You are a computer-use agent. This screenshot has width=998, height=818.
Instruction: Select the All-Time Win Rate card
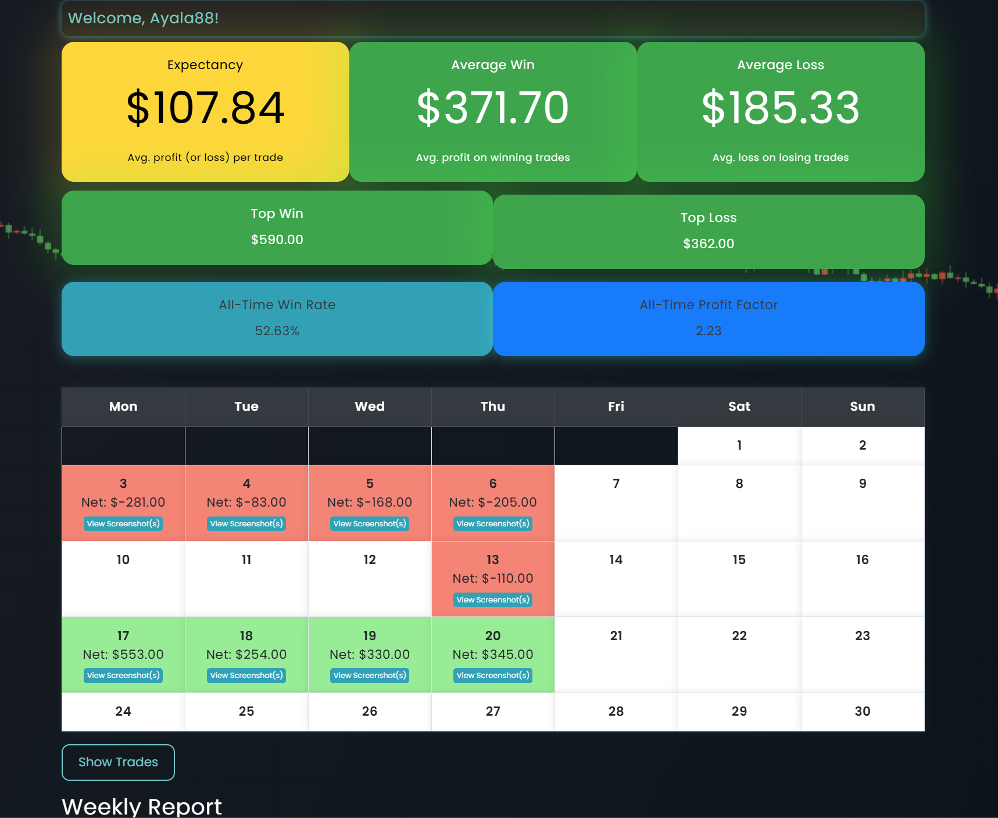pos(277,318)
